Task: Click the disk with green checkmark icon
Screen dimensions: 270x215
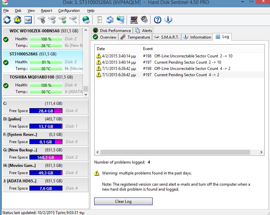Action: tap(62, 20)
